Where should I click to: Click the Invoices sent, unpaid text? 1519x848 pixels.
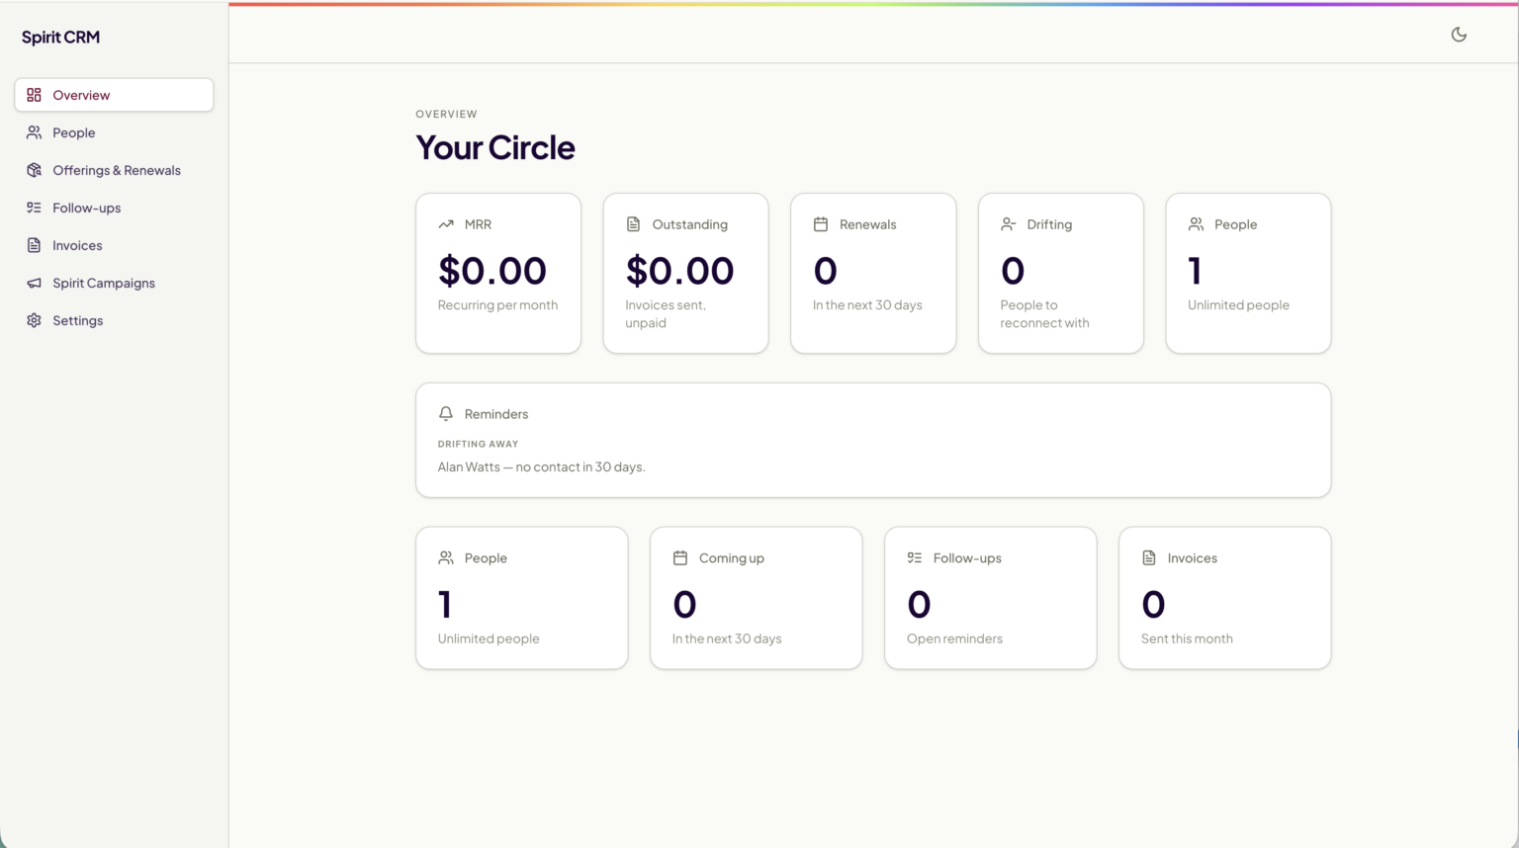[x=666, y=313]
